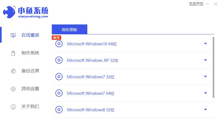Click the backup restore icon beside 备份还原

(x=13, y=71)
